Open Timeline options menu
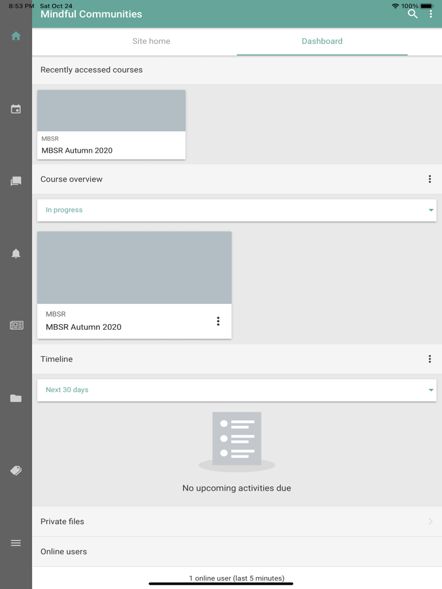Image resolution: width=442 pixels, height=589 pixels. [x=429, y=359]
